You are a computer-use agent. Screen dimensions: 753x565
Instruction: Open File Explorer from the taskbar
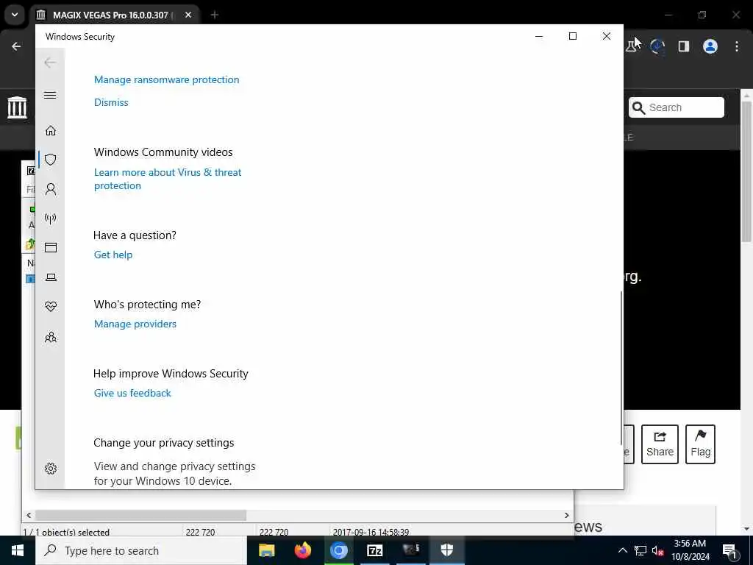click(266, 550)
